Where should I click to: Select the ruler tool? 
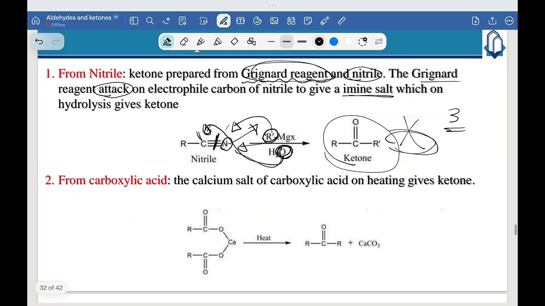coord(341,21)
